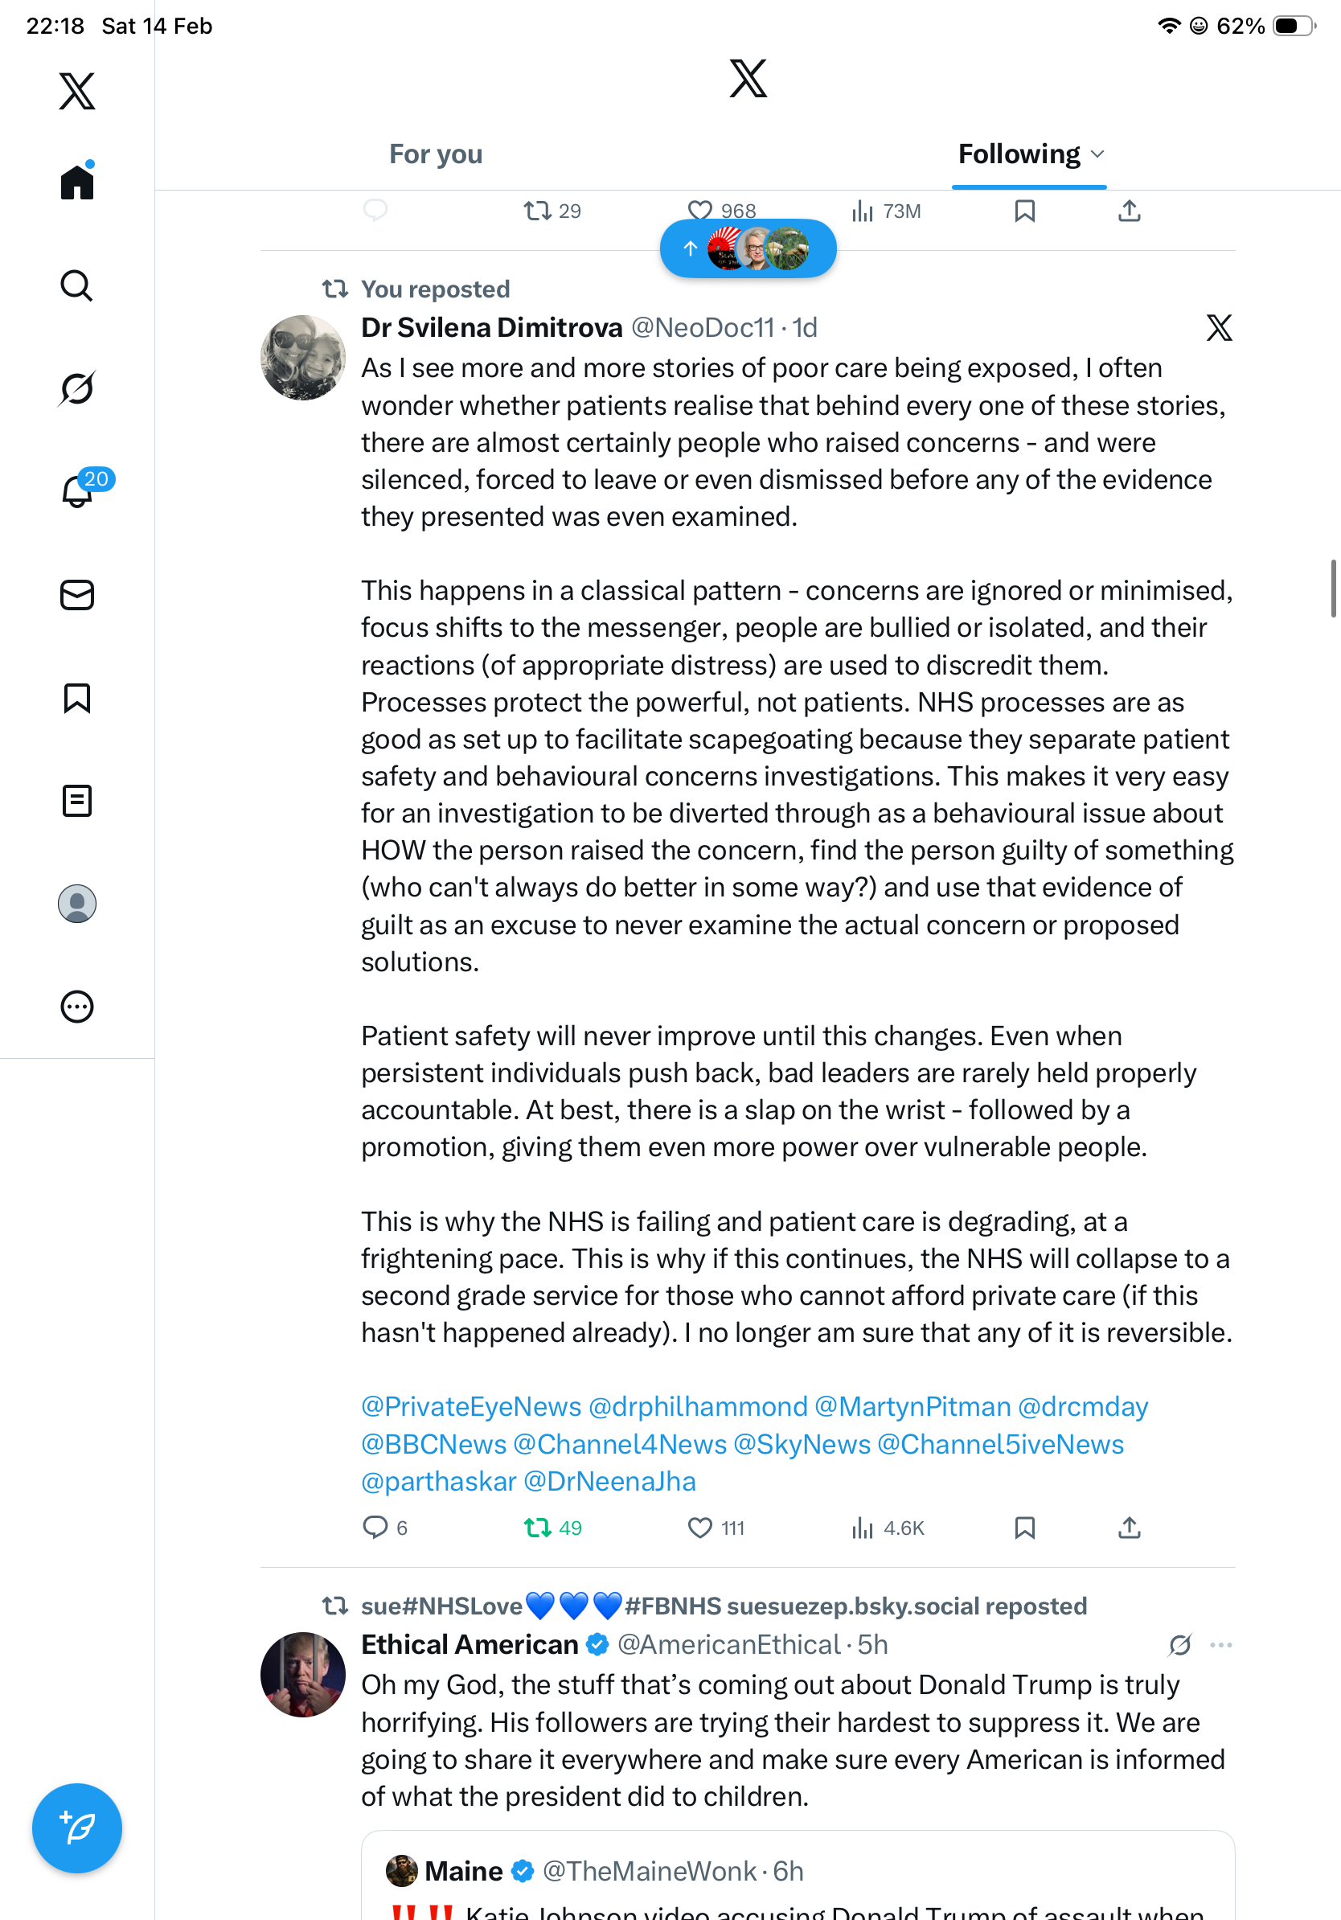Screen dimensions: 1341x1920
Task: Jump to new posts via blue pill
Action: click(748, 248)
